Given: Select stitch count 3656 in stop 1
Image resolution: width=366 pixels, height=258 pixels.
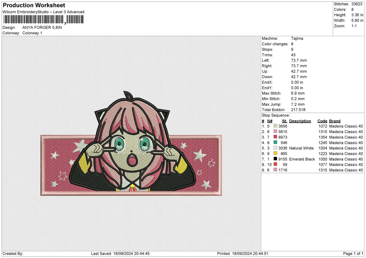Looking at the screenshot, I should tap(283, 126).
